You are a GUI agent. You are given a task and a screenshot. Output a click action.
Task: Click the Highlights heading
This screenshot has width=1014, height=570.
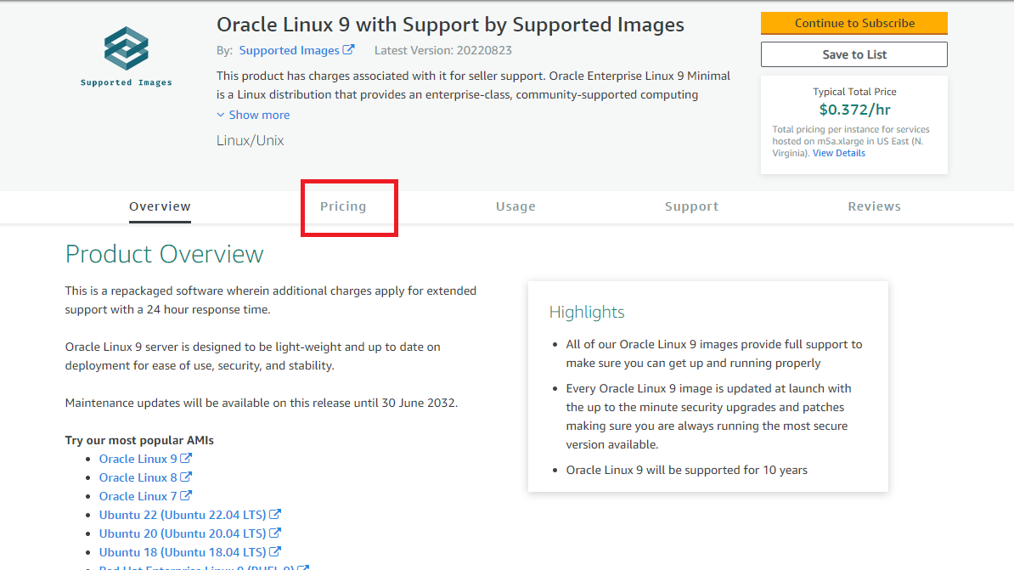(587, 313)
